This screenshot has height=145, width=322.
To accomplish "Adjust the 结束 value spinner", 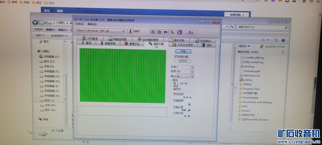I will click(192, 72).
